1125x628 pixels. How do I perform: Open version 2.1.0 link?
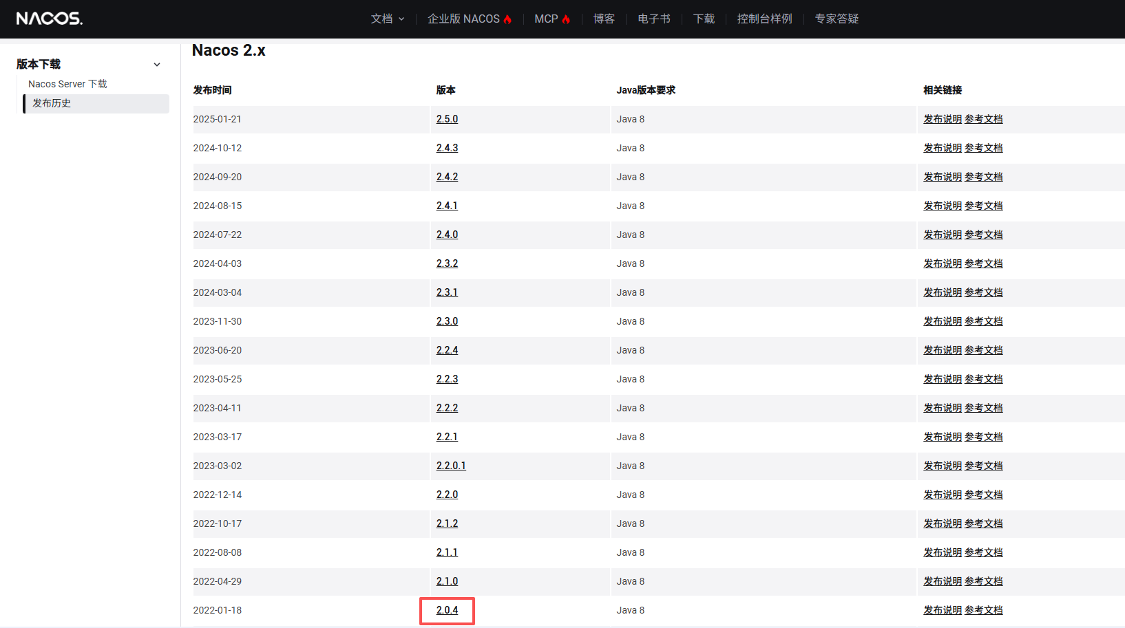pos(447,581)
